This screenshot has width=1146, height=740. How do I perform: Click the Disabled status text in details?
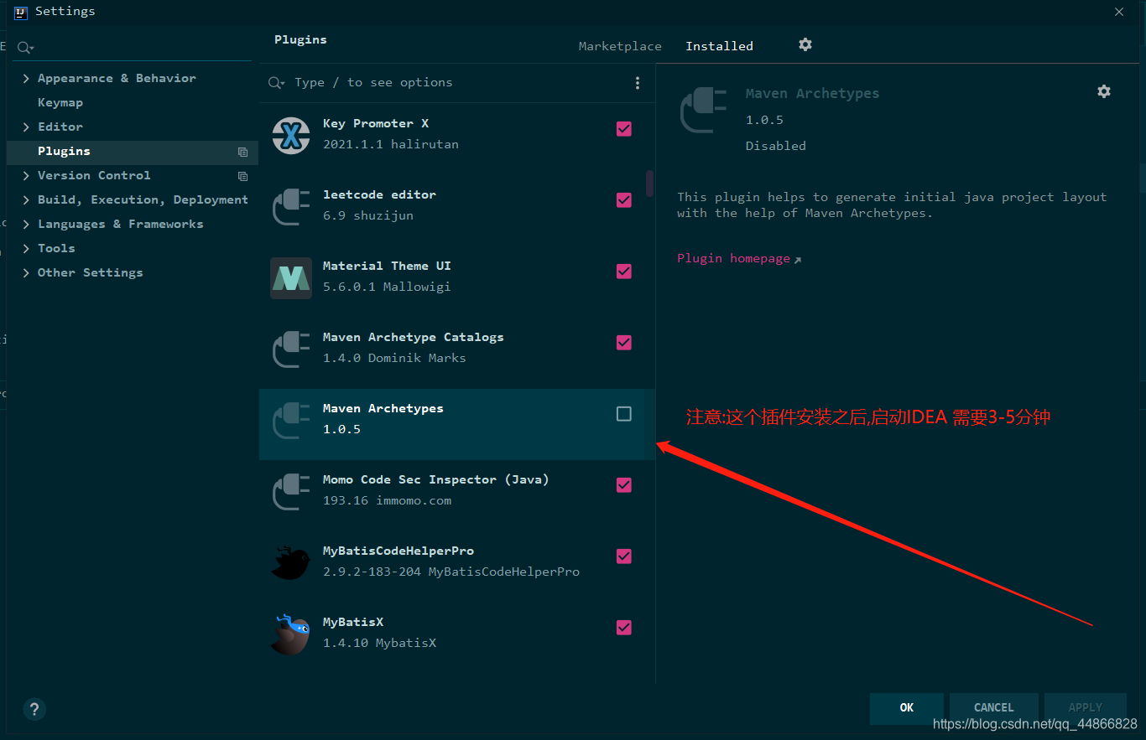click(776, 146)
